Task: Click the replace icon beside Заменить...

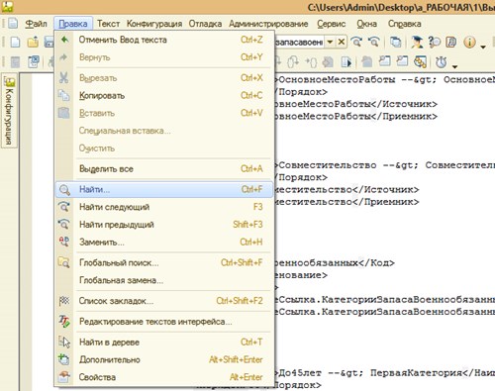Action: 64,242
